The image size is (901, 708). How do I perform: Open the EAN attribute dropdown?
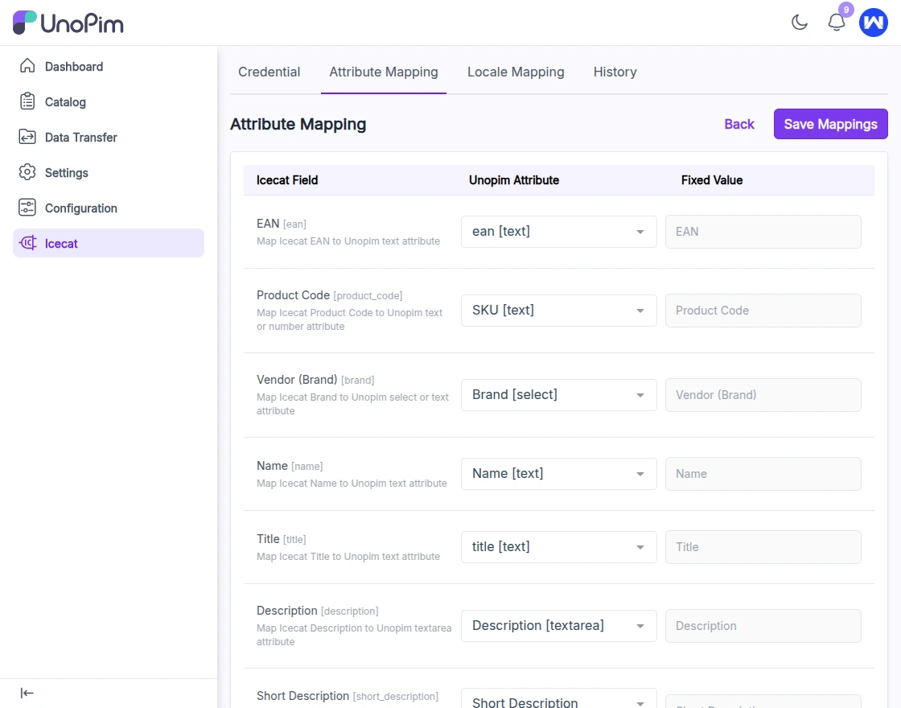[x=558, y=232]
